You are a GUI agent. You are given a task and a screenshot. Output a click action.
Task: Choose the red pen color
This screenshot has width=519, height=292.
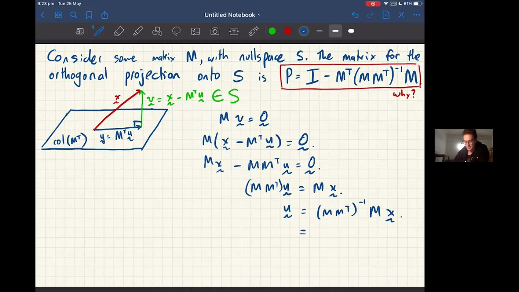point(287,31)
